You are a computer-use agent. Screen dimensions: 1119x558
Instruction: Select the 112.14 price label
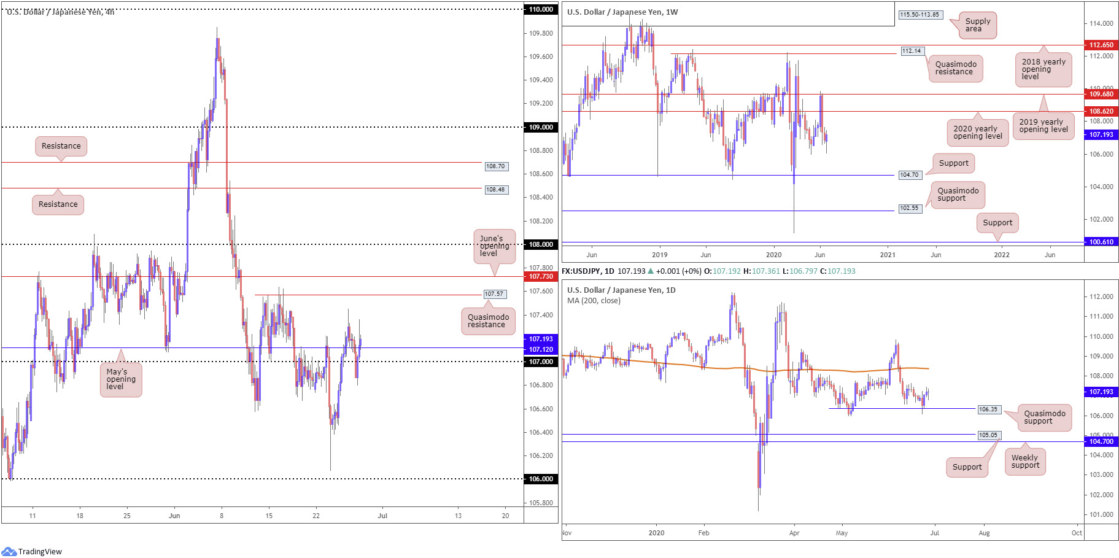tap(912, 51)
